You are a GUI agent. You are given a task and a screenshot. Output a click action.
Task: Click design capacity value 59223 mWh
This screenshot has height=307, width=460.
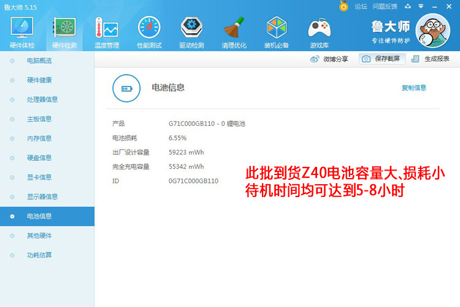[x=186, y=152]
